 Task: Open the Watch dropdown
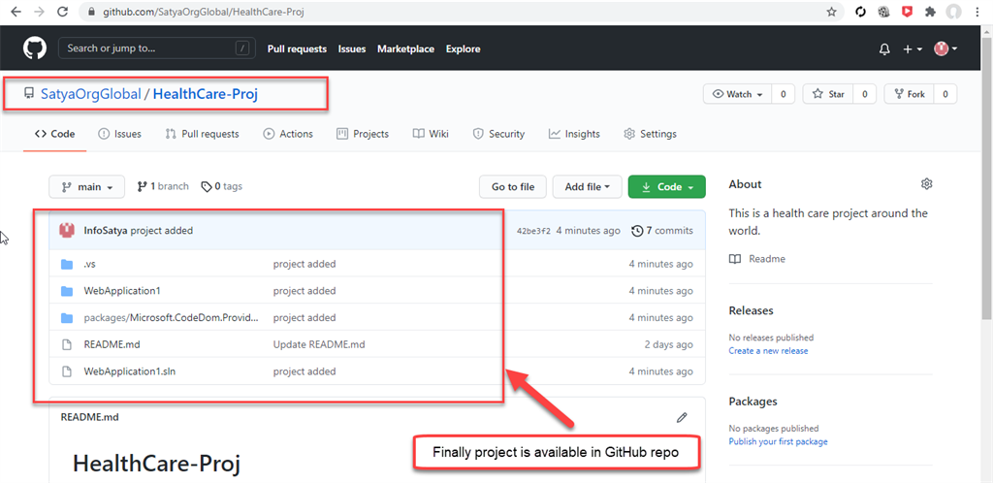pyautogui.click(x=738, y=94)
